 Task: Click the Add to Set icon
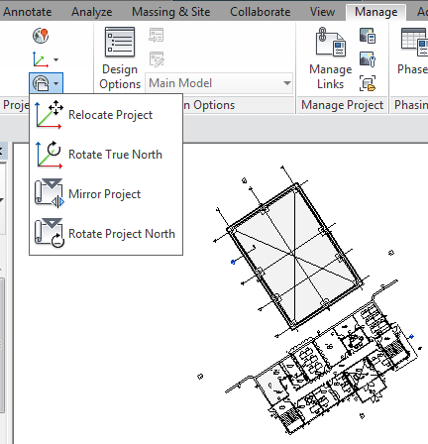click(157, 36)
